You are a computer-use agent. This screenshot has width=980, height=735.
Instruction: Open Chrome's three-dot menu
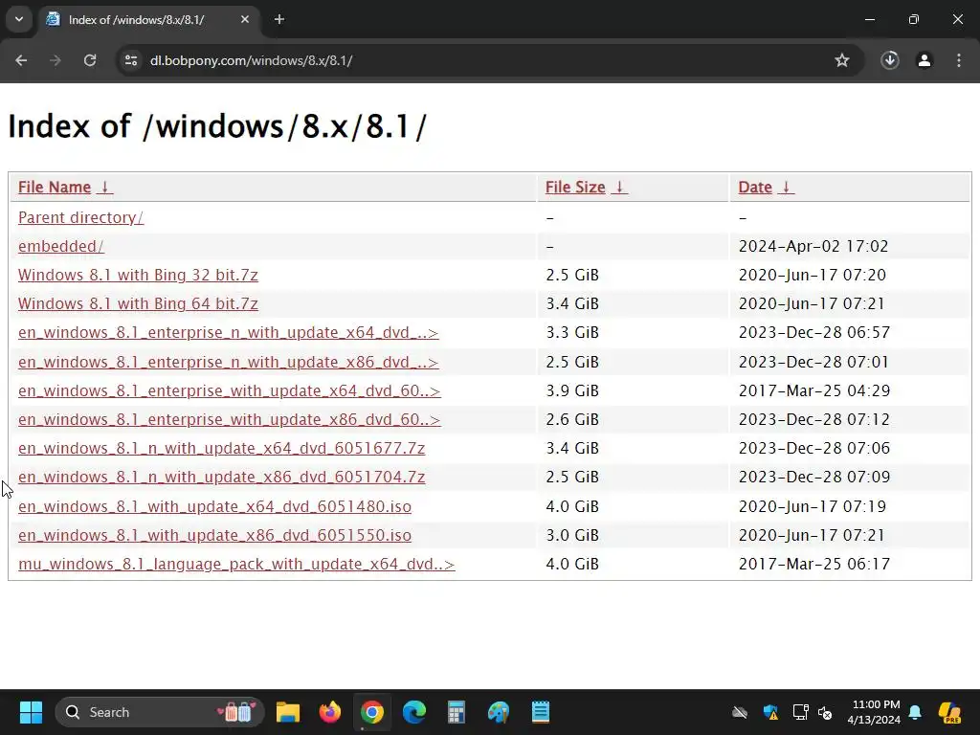(x=959, y=60)
